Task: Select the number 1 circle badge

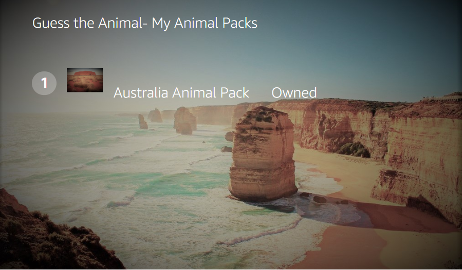Action: pyautogui.click(x=44, y=83)
